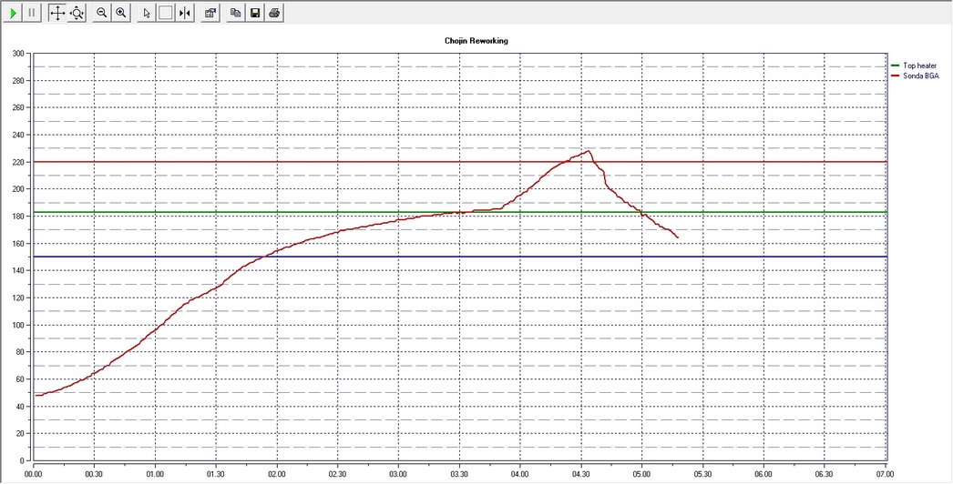
Task: Zoom out of the chart
Action: click(102, 14)
